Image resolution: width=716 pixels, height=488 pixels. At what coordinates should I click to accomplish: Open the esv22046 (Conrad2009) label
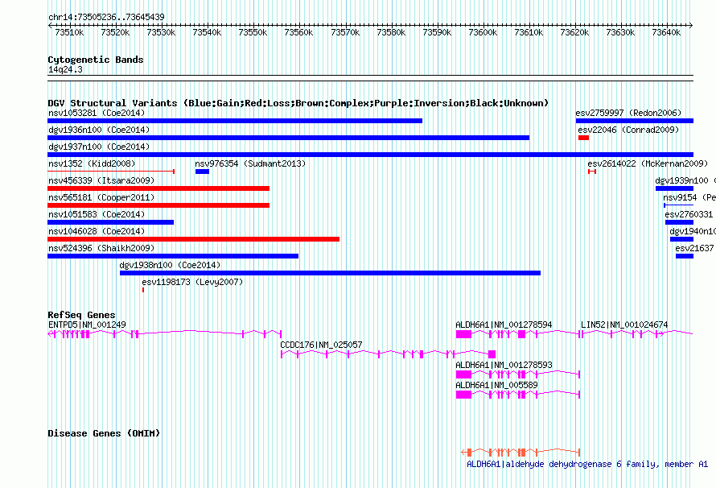[628, 130]
